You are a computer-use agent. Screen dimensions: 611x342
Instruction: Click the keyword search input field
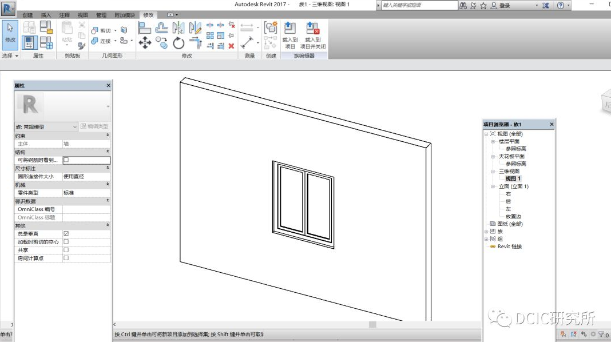(x=419, y=5)
